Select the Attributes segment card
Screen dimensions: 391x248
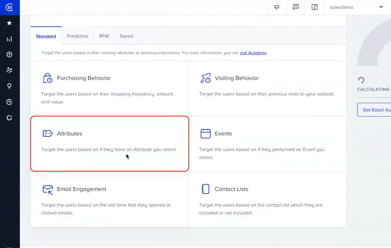110,143
